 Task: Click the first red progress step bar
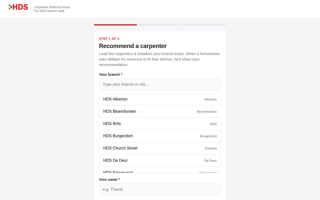coord(115,25)
